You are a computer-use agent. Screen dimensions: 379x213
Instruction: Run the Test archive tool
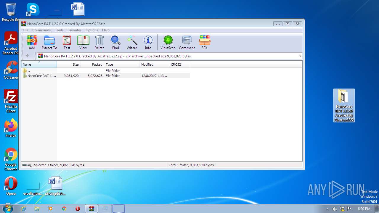coord(67,43)
